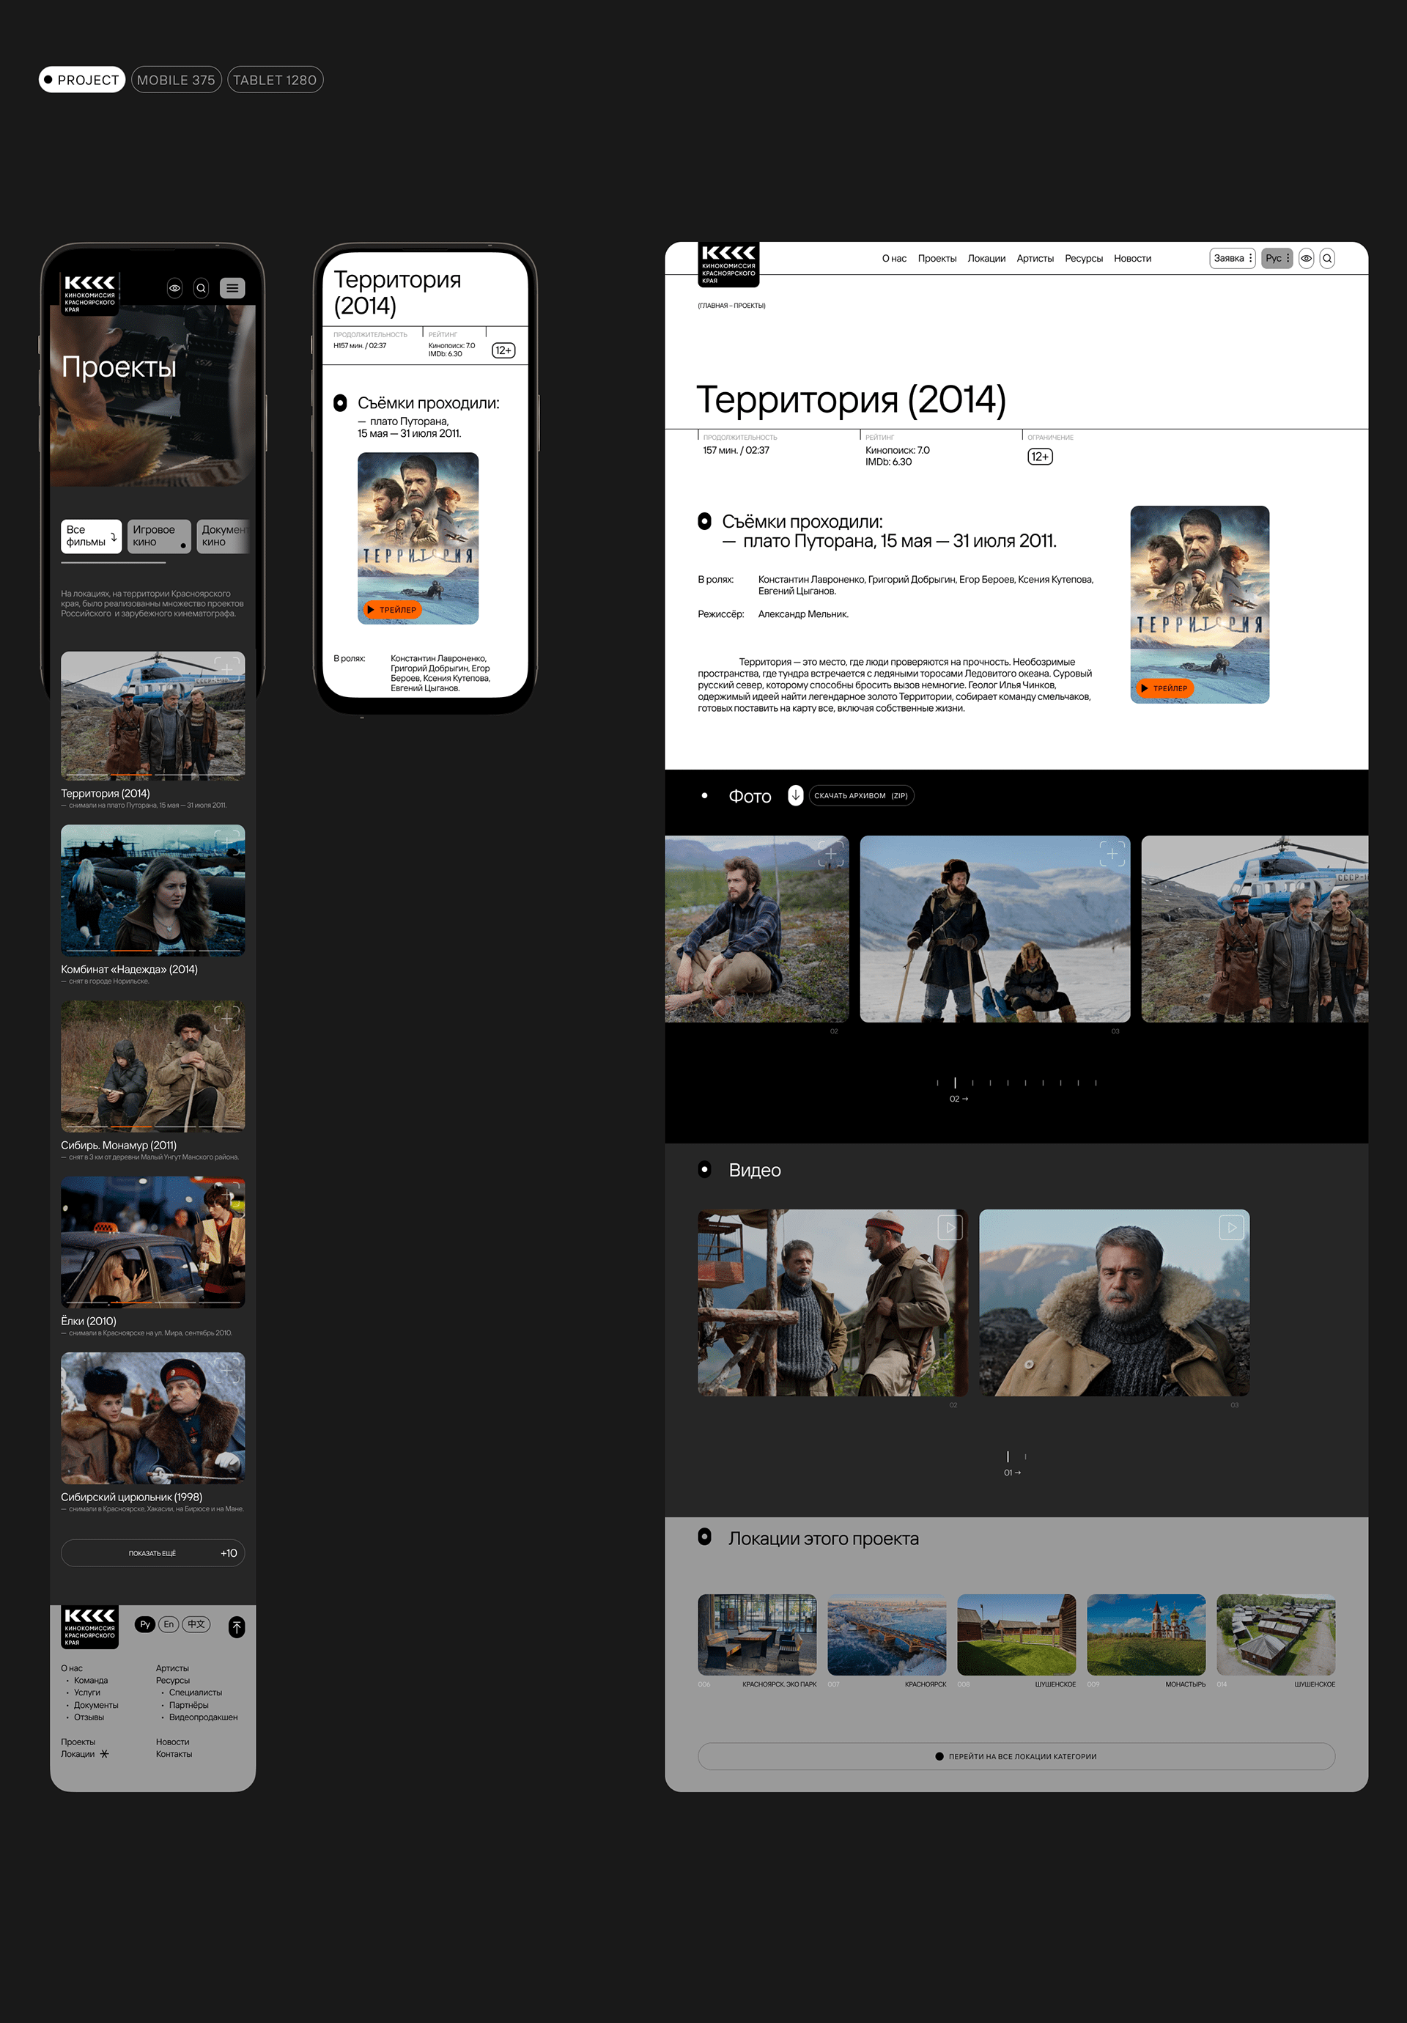
Task: Open the Красноярск Эко Парк location thumbnail
Action: click(x=757, y=1635)
